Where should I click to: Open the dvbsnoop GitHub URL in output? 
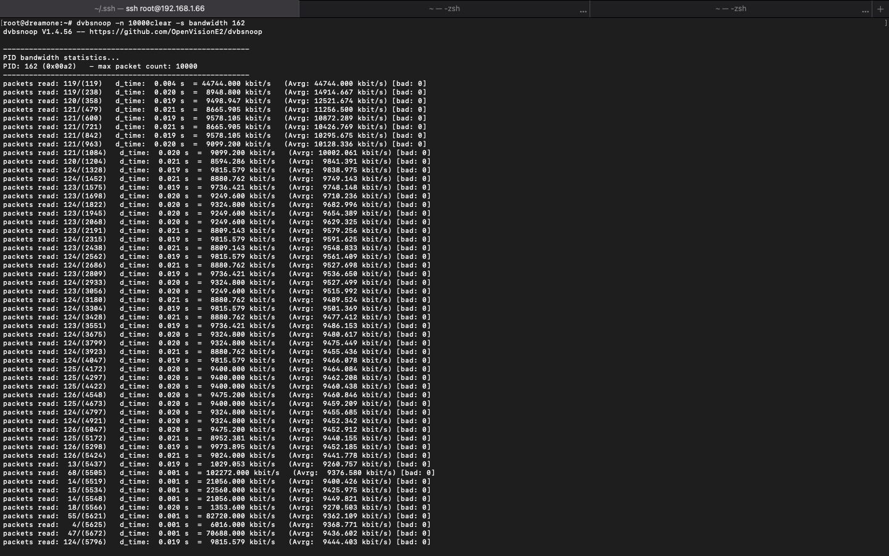175,32
